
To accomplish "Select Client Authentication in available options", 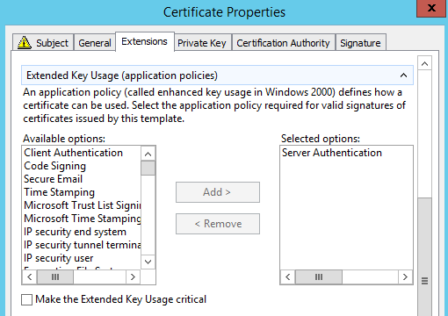I will coord(73,153).
